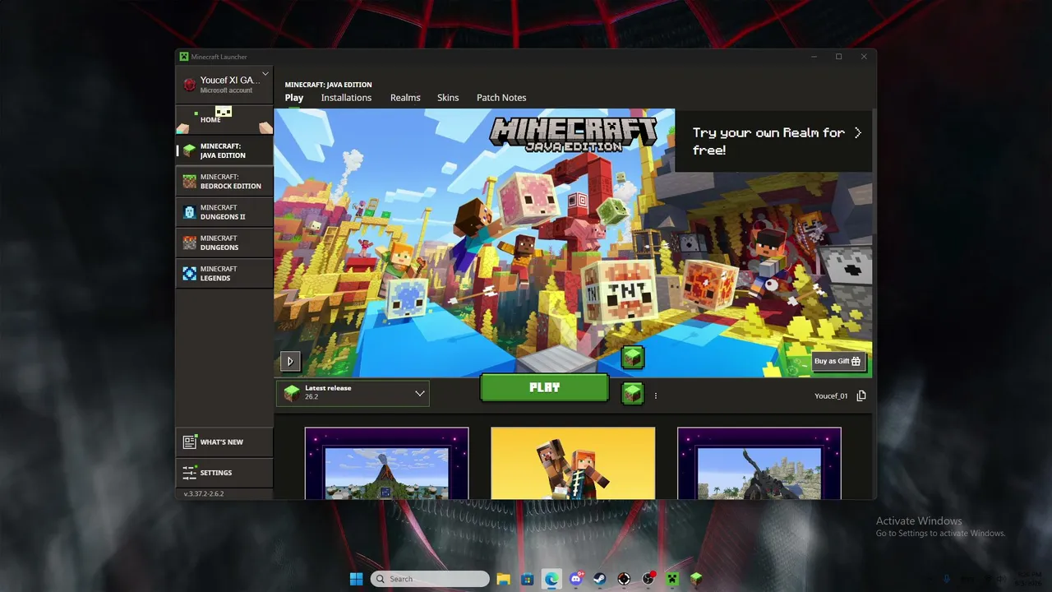Open the yellow news card with two characters
The image size is (1052, 592).
573,463
